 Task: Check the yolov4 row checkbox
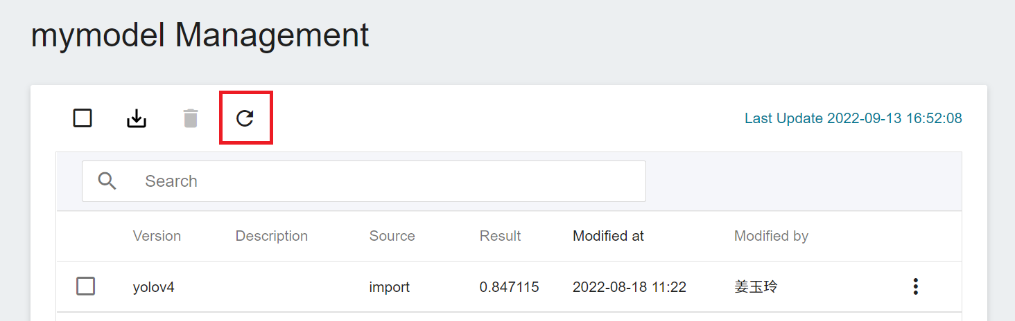point(85,286)
